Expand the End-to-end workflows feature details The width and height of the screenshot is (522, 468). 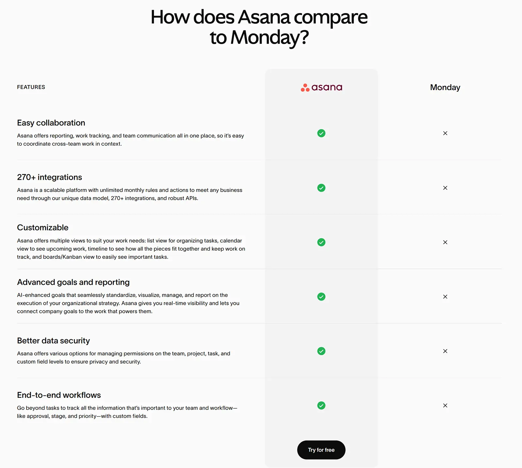coord(59,395)
